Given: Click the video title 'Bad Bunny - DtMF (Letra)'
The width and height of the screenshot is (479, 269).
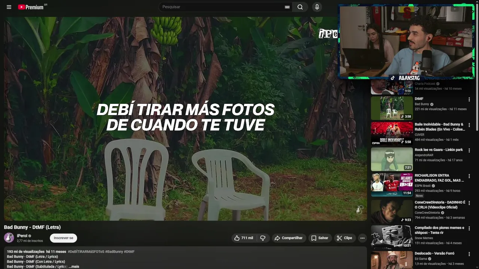Looking at the screenshot, I should pos(32,227).
